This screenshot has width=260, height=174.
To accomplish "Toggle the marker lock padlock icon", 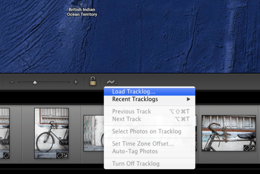I will point(93,81).
